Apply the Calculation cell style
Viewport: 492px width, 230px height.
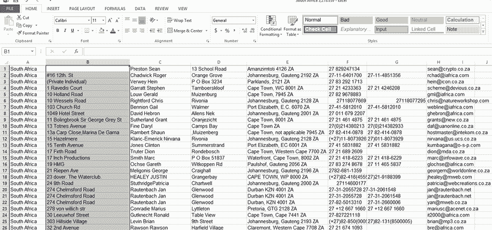click(462, 20)
